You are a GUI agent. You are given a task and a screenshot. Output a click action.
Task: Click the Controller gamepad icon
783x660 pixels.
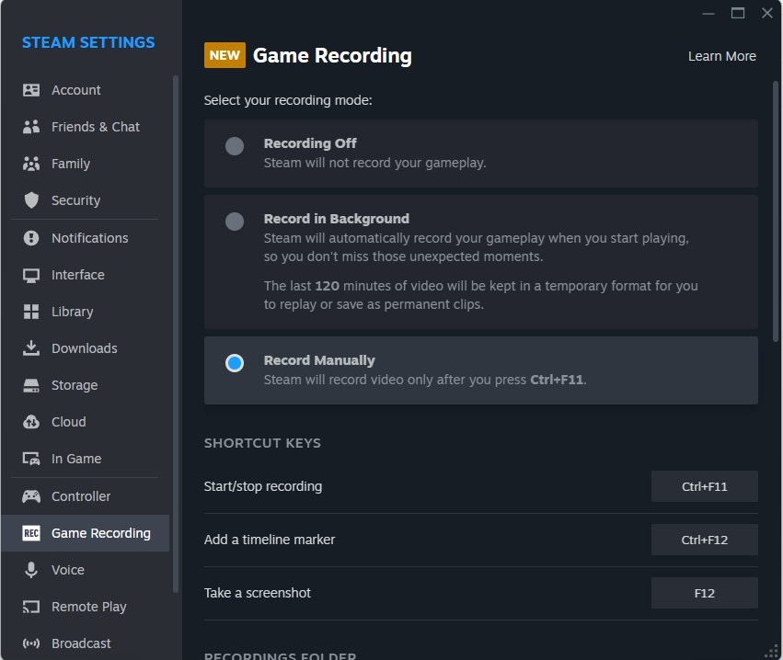31,496
